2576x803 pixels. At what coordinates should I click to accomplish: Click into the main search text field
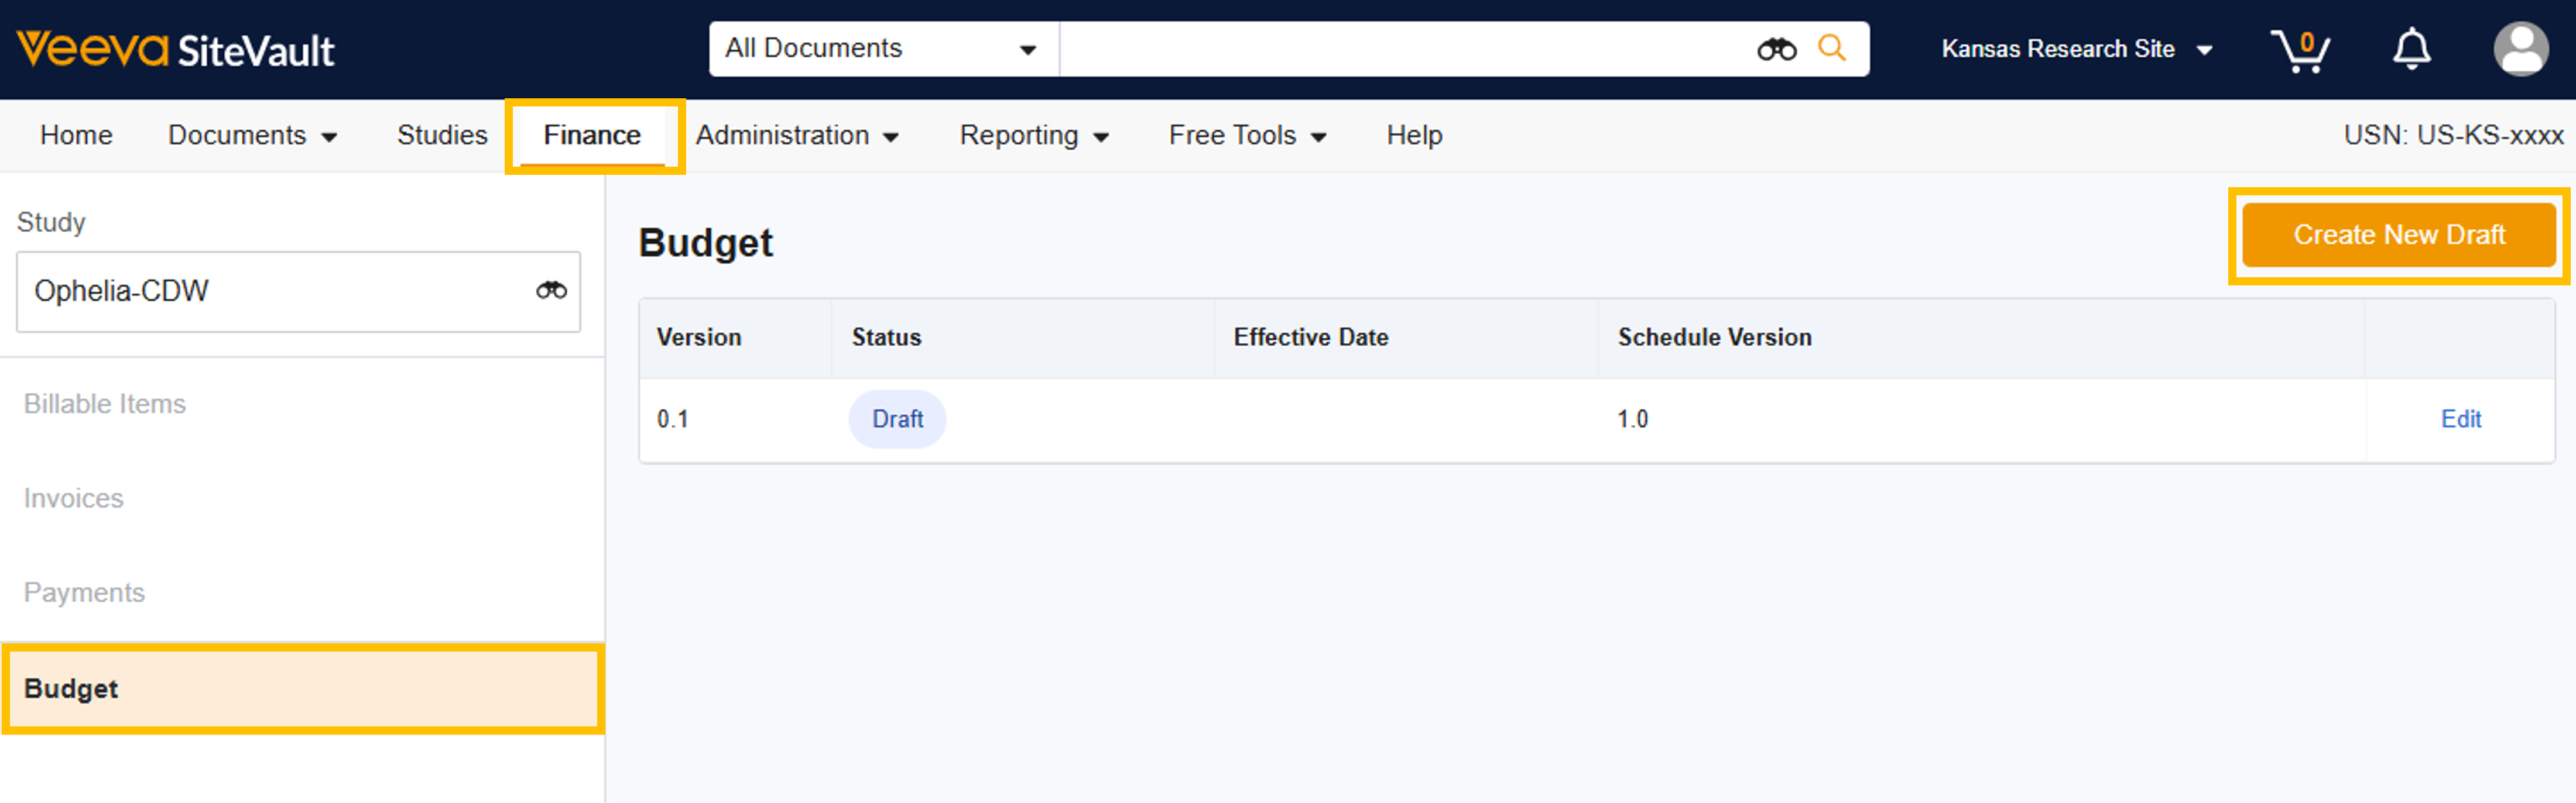[x=1400, y=49]
